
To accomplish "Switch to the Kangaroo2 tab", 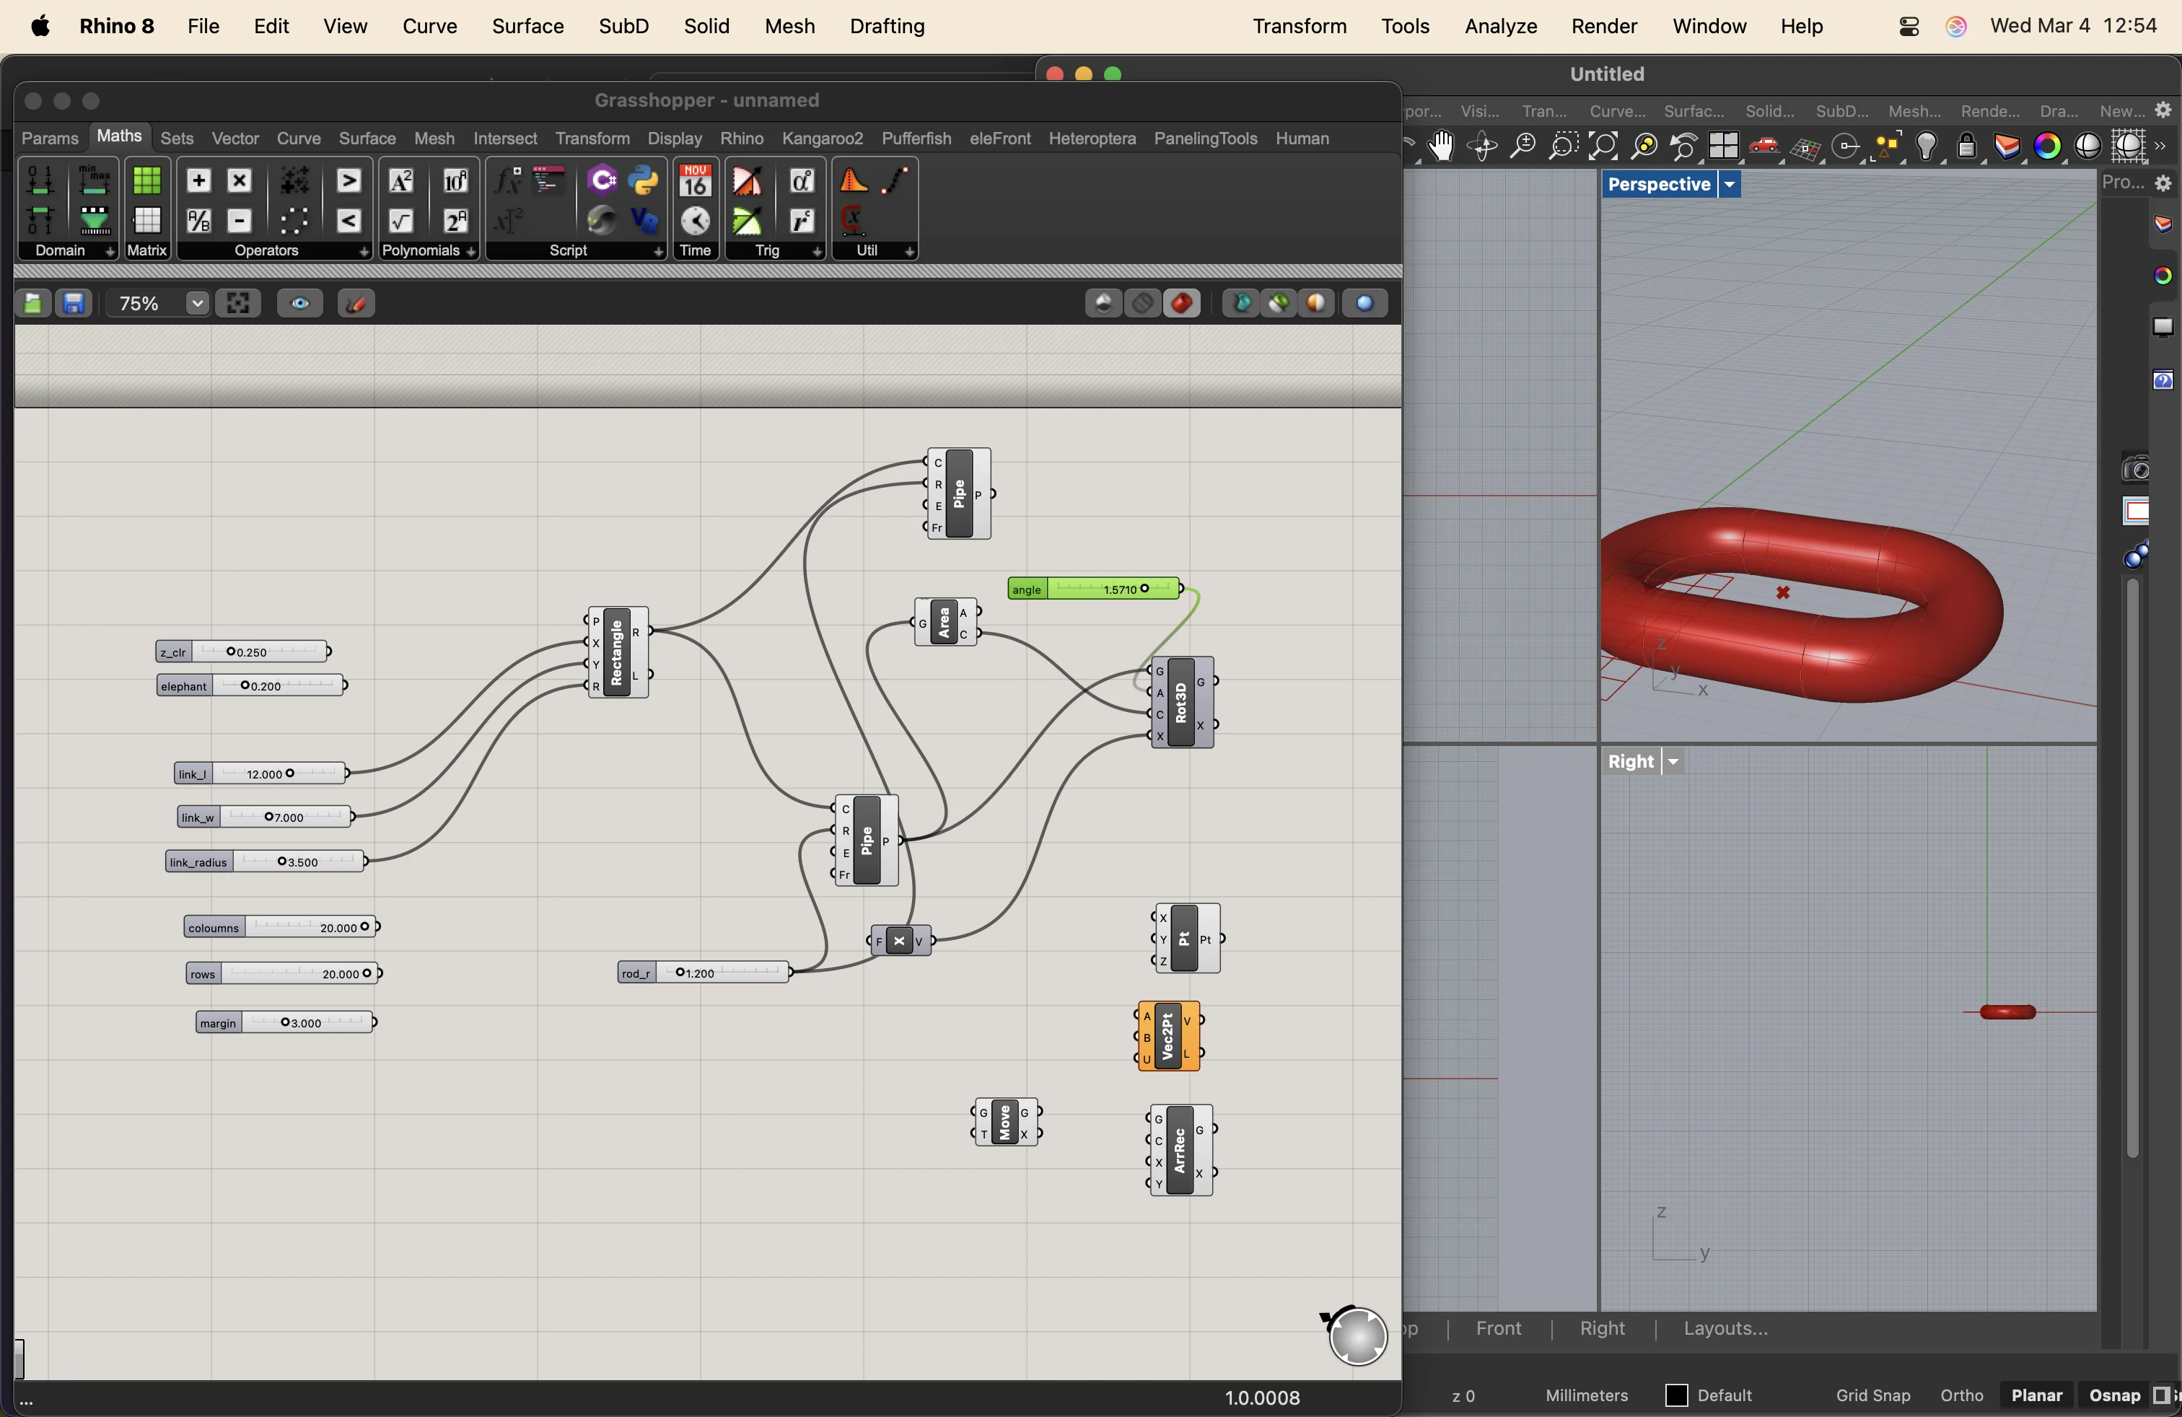I will pos(821,139).
